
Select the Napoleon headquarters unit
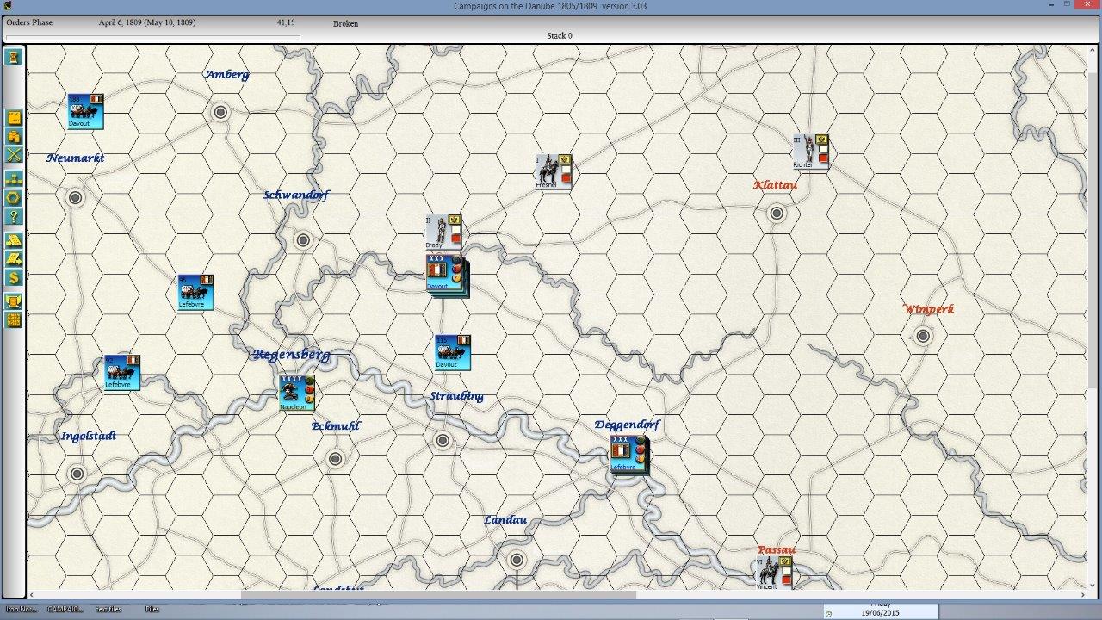click(x=296, y=393)
